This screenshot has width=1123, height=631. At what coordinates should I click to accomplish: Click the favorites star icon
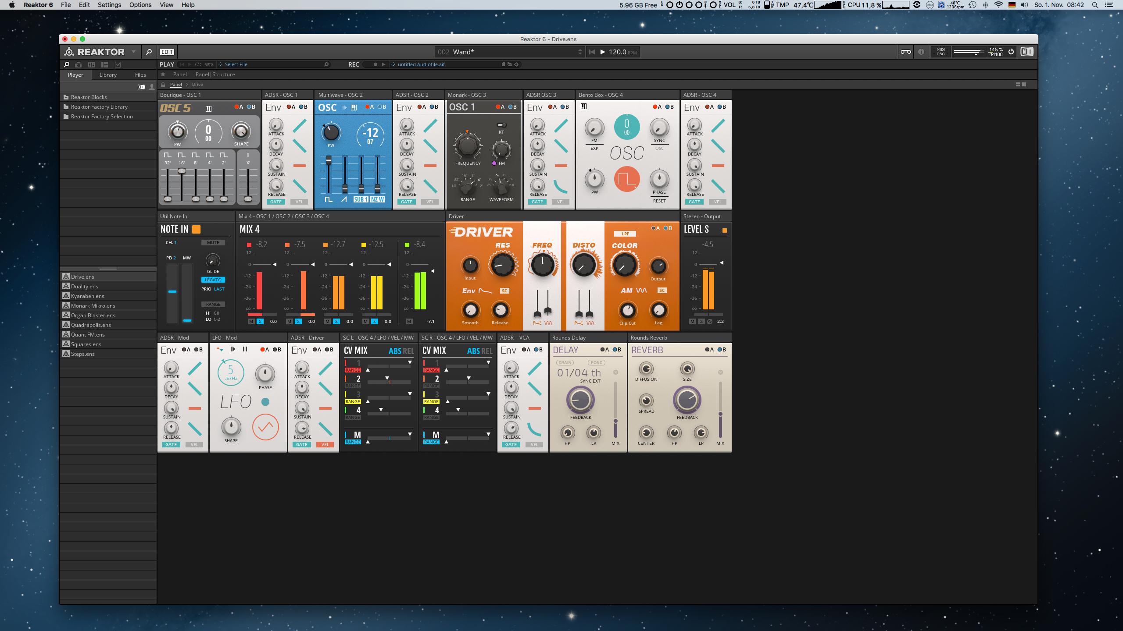(163, 74)
